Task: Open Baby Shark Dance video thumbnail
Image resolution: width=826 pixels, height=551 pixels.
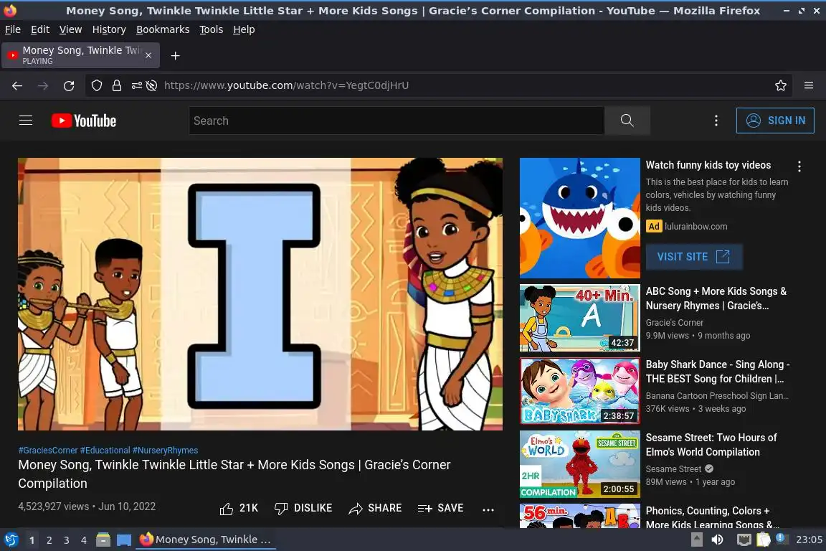Action: tap(579, 391)
